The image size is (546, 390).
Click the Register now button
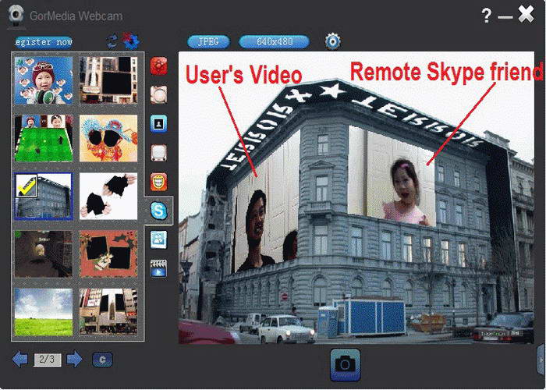coord(44,41)
